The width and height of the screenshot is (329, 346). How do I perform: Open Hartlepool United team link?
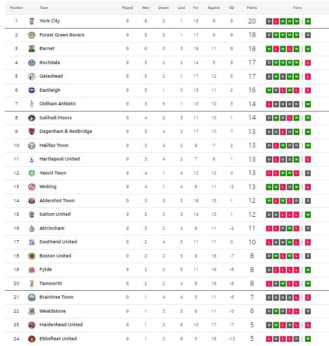point(59,159)
